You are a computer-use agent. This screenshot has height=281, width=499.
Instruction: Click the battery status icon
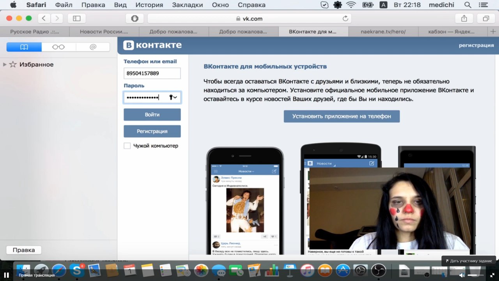(368, 5)
